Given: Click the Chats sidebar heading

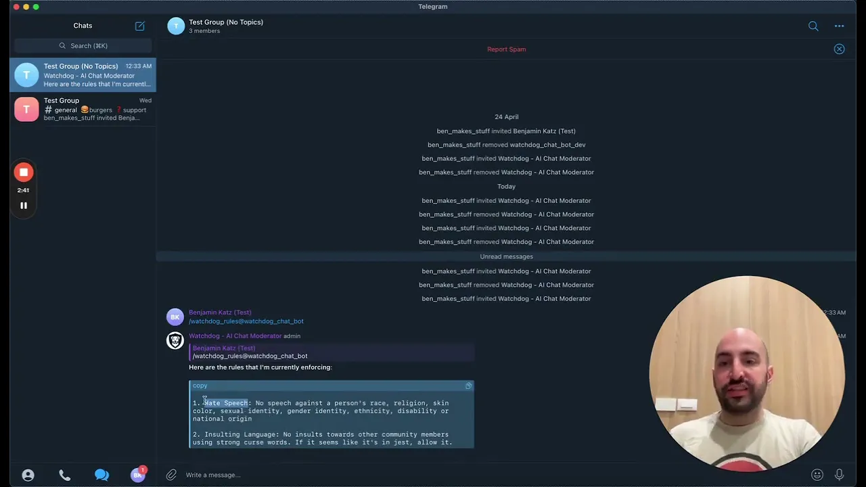Looking at the screenshot, I should 83,26.
